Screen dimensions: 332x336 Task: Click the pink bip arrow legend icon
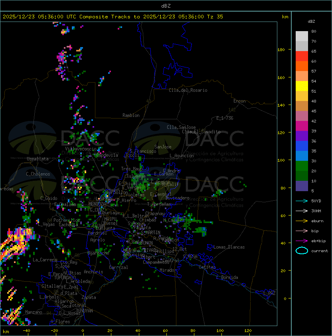[x=302, y=231]
